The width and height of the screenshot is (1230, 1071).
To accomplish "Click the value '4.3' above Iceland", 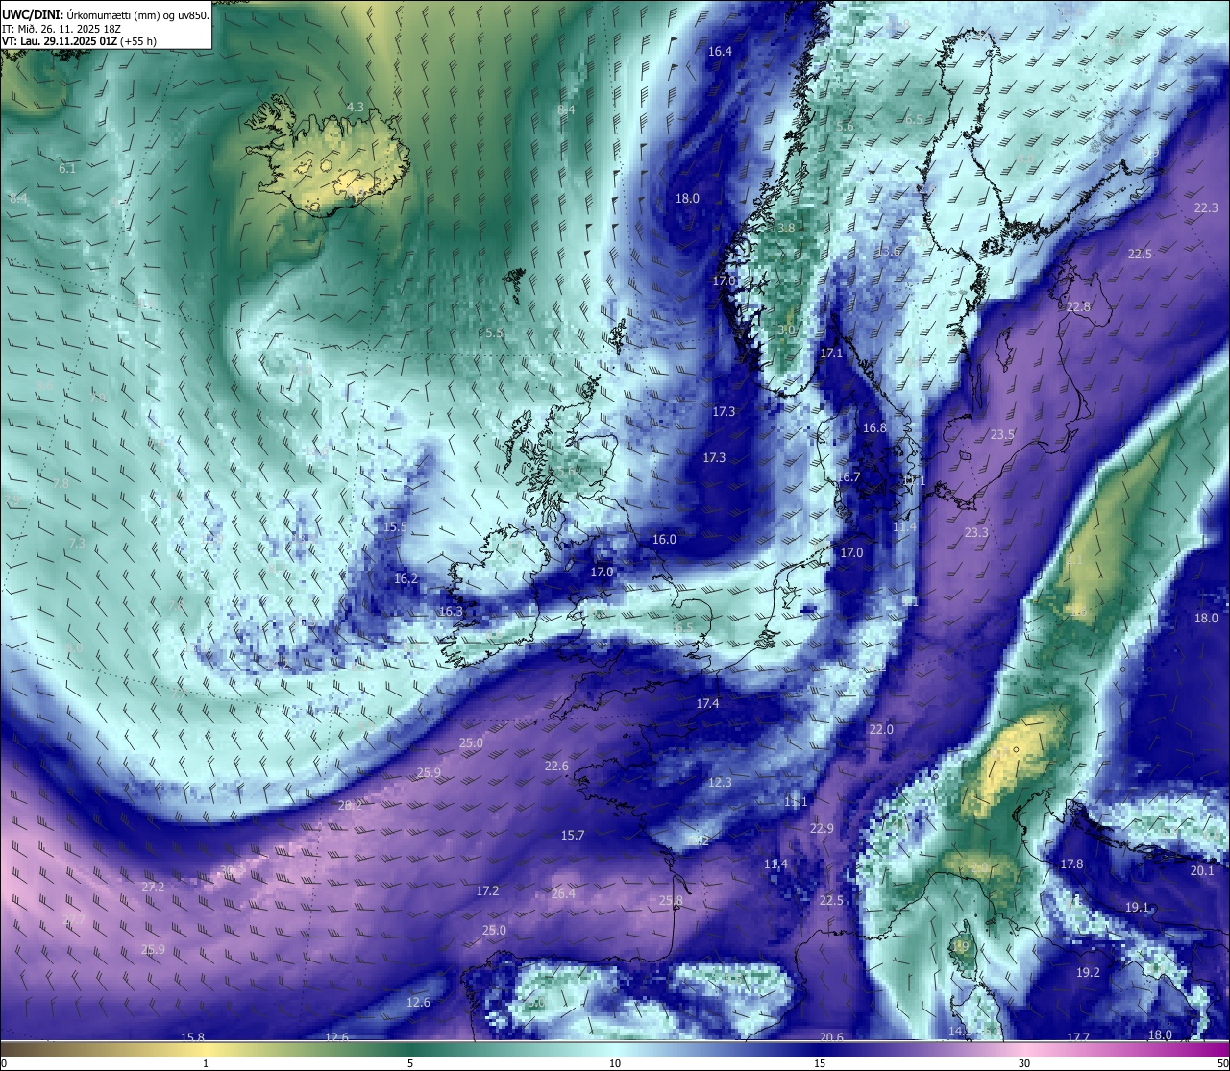I will [x=356, y=108].
